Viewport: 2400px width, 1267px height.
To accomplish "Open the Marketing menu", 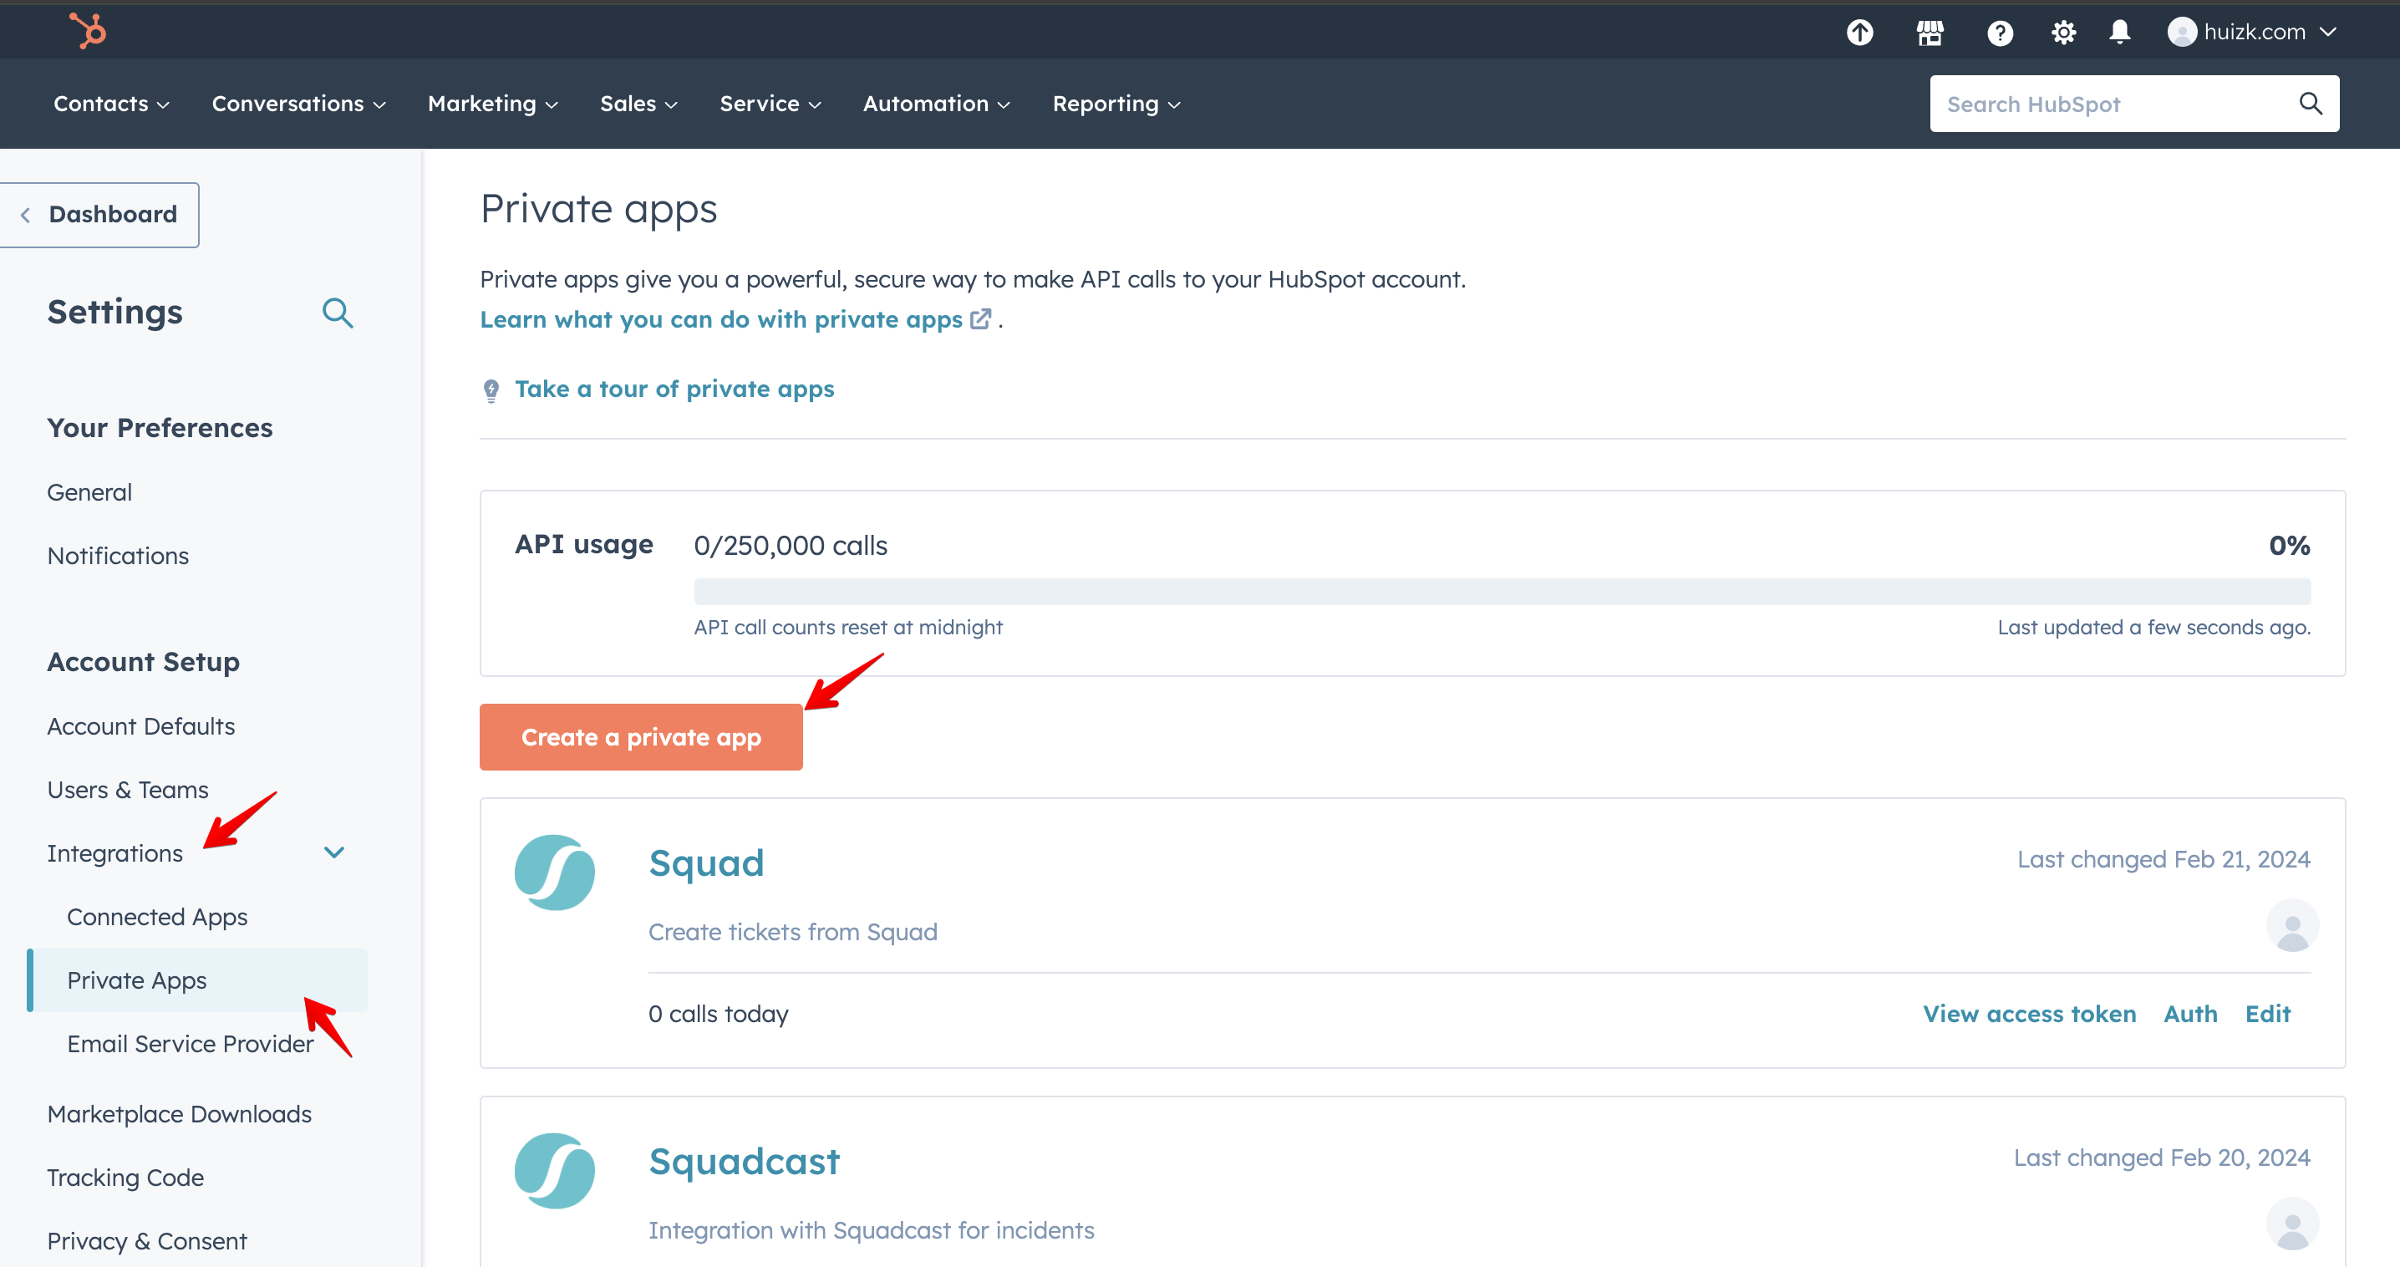I will pyautogui.click(x=493, y=104).
